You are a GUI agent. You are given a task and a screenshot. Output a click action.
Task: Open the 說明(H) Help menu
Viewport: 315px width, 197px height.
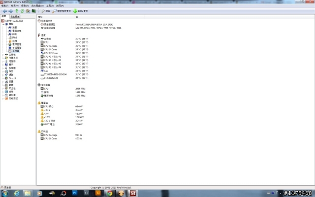coord(60,6)
